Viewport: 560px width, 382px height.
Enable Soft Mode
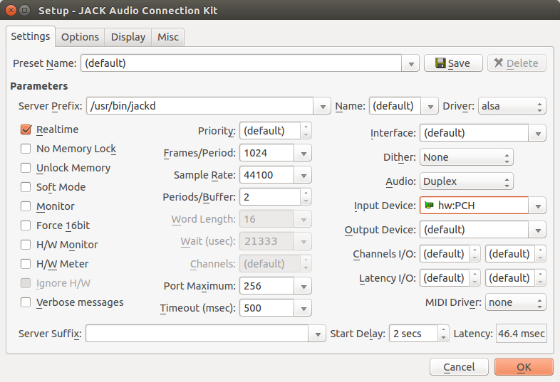[26, 187]
